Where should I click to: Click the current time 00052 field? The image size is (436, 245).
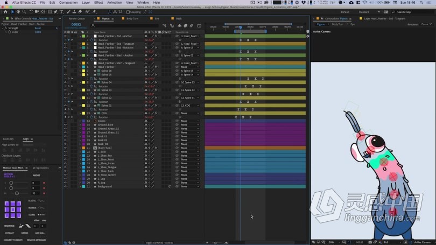pos(76,24)
